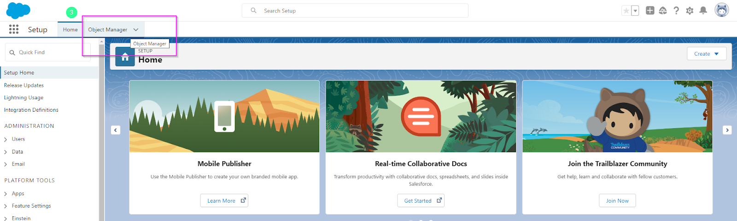The height and width of the screenshot is (221, 737).
Task: Open the favorites list dropdown arrow
Action: click(x=635, y=11)
